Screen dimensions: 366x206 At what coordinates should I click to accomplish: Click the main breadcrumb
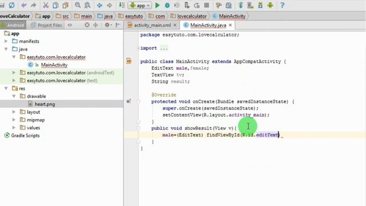click(83, 16)
